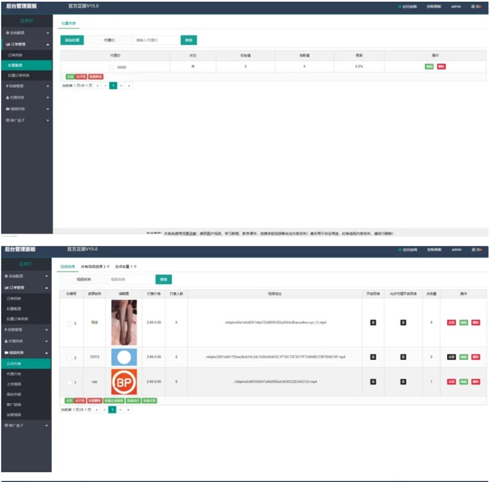Click the 访问官网 icon in the lower header
489x482 pixels.
click(x=400, y=250)
